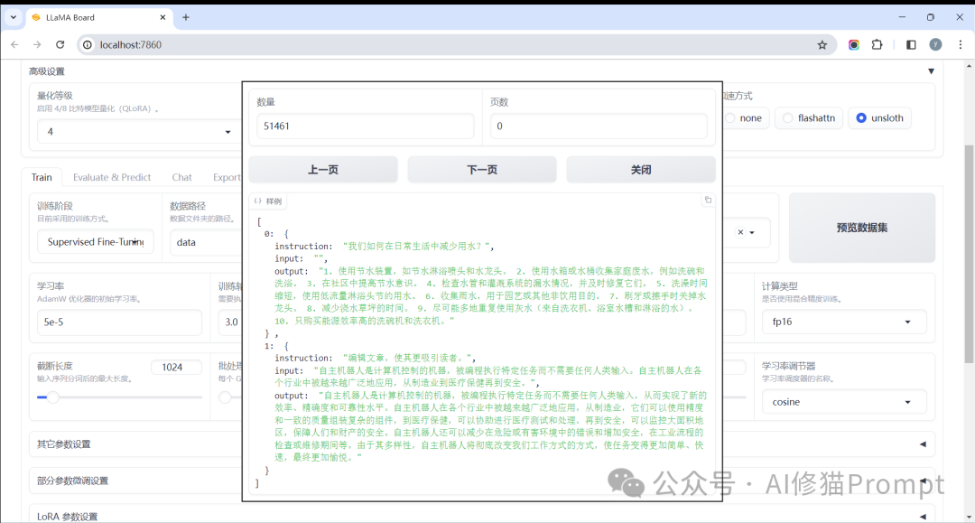Open the quantization level dropdown showing 4

(x=135, y=132)
